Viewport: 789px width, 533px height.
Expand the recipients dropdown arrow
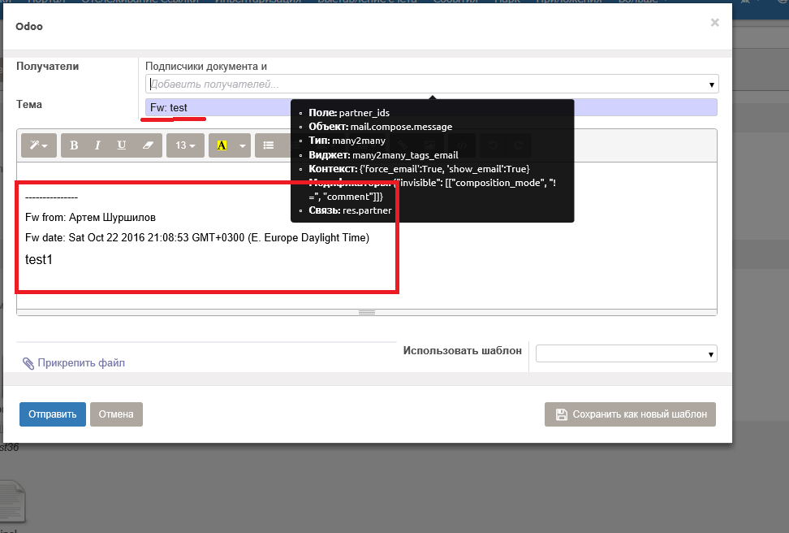tap(712, 84)
